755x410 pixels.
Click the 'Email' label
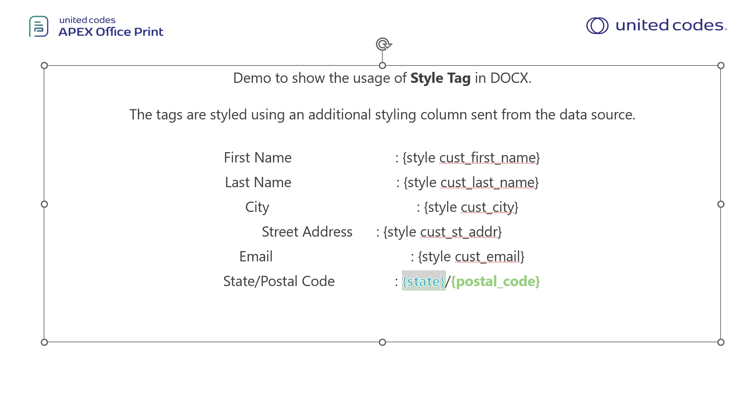point(256,257)
